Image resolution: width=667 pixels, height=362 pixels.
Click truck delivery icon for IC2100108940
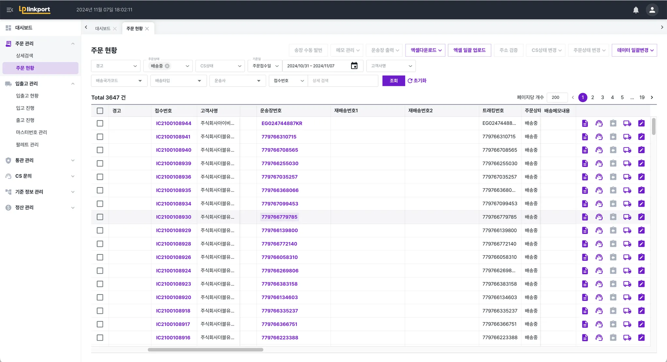tap(627, 150)
